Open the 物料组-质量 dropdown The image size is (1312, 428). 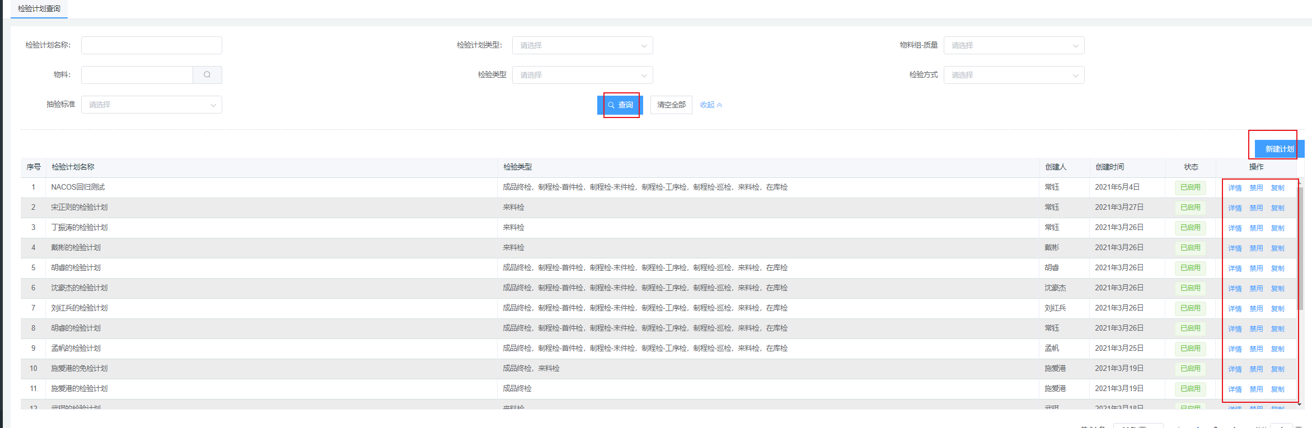1014,45
